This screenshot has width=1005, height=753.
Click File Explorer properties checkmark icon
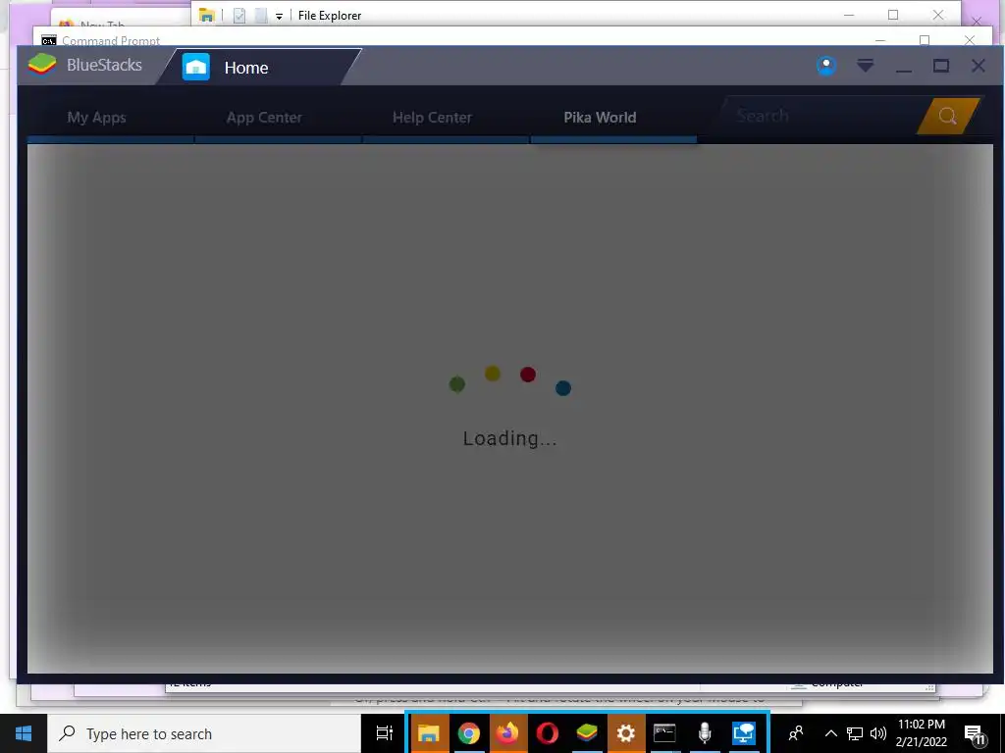pyautogui.click(x=239, y=16)
